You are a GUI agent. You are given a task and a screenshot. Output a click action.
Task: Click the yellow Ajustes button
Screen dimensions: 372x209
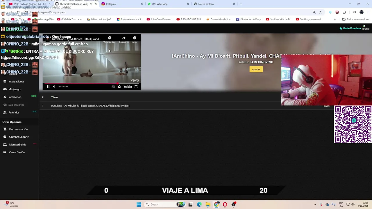pyautogui.click(x=256, y=69)
